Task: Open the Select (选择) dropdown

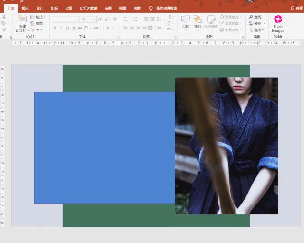Action: pos(257,30)
